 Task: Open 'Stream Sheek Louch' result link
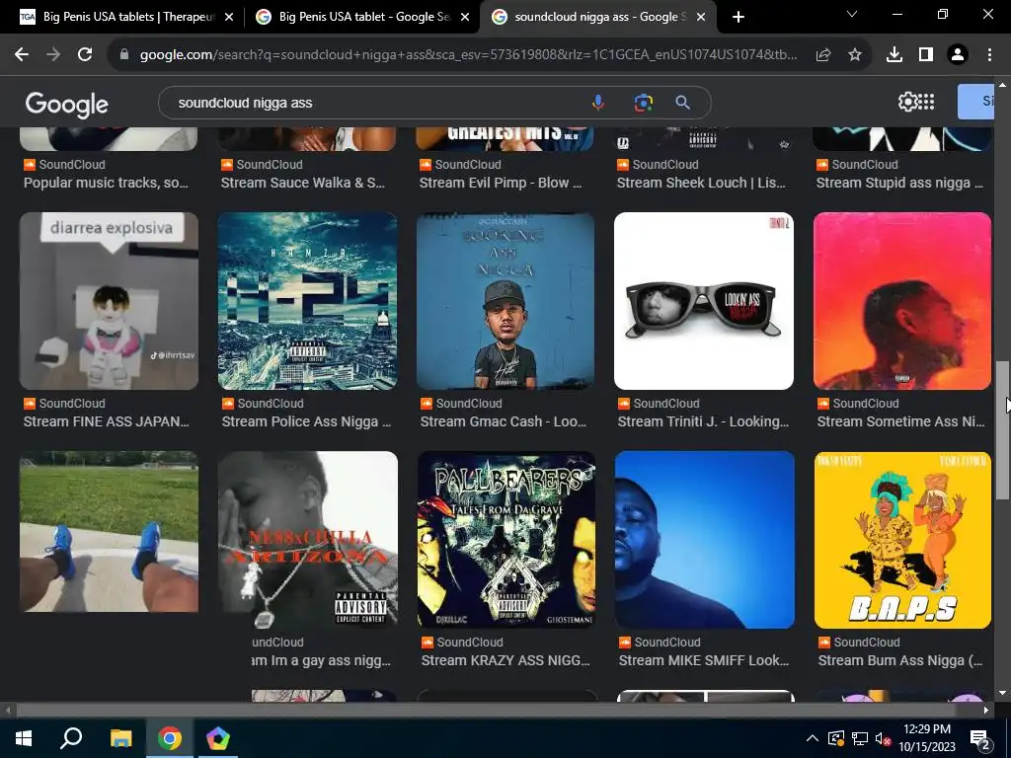click(701, 183)
